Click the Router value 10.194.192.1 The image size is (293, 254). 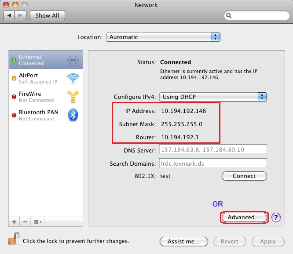click(180, 138)
